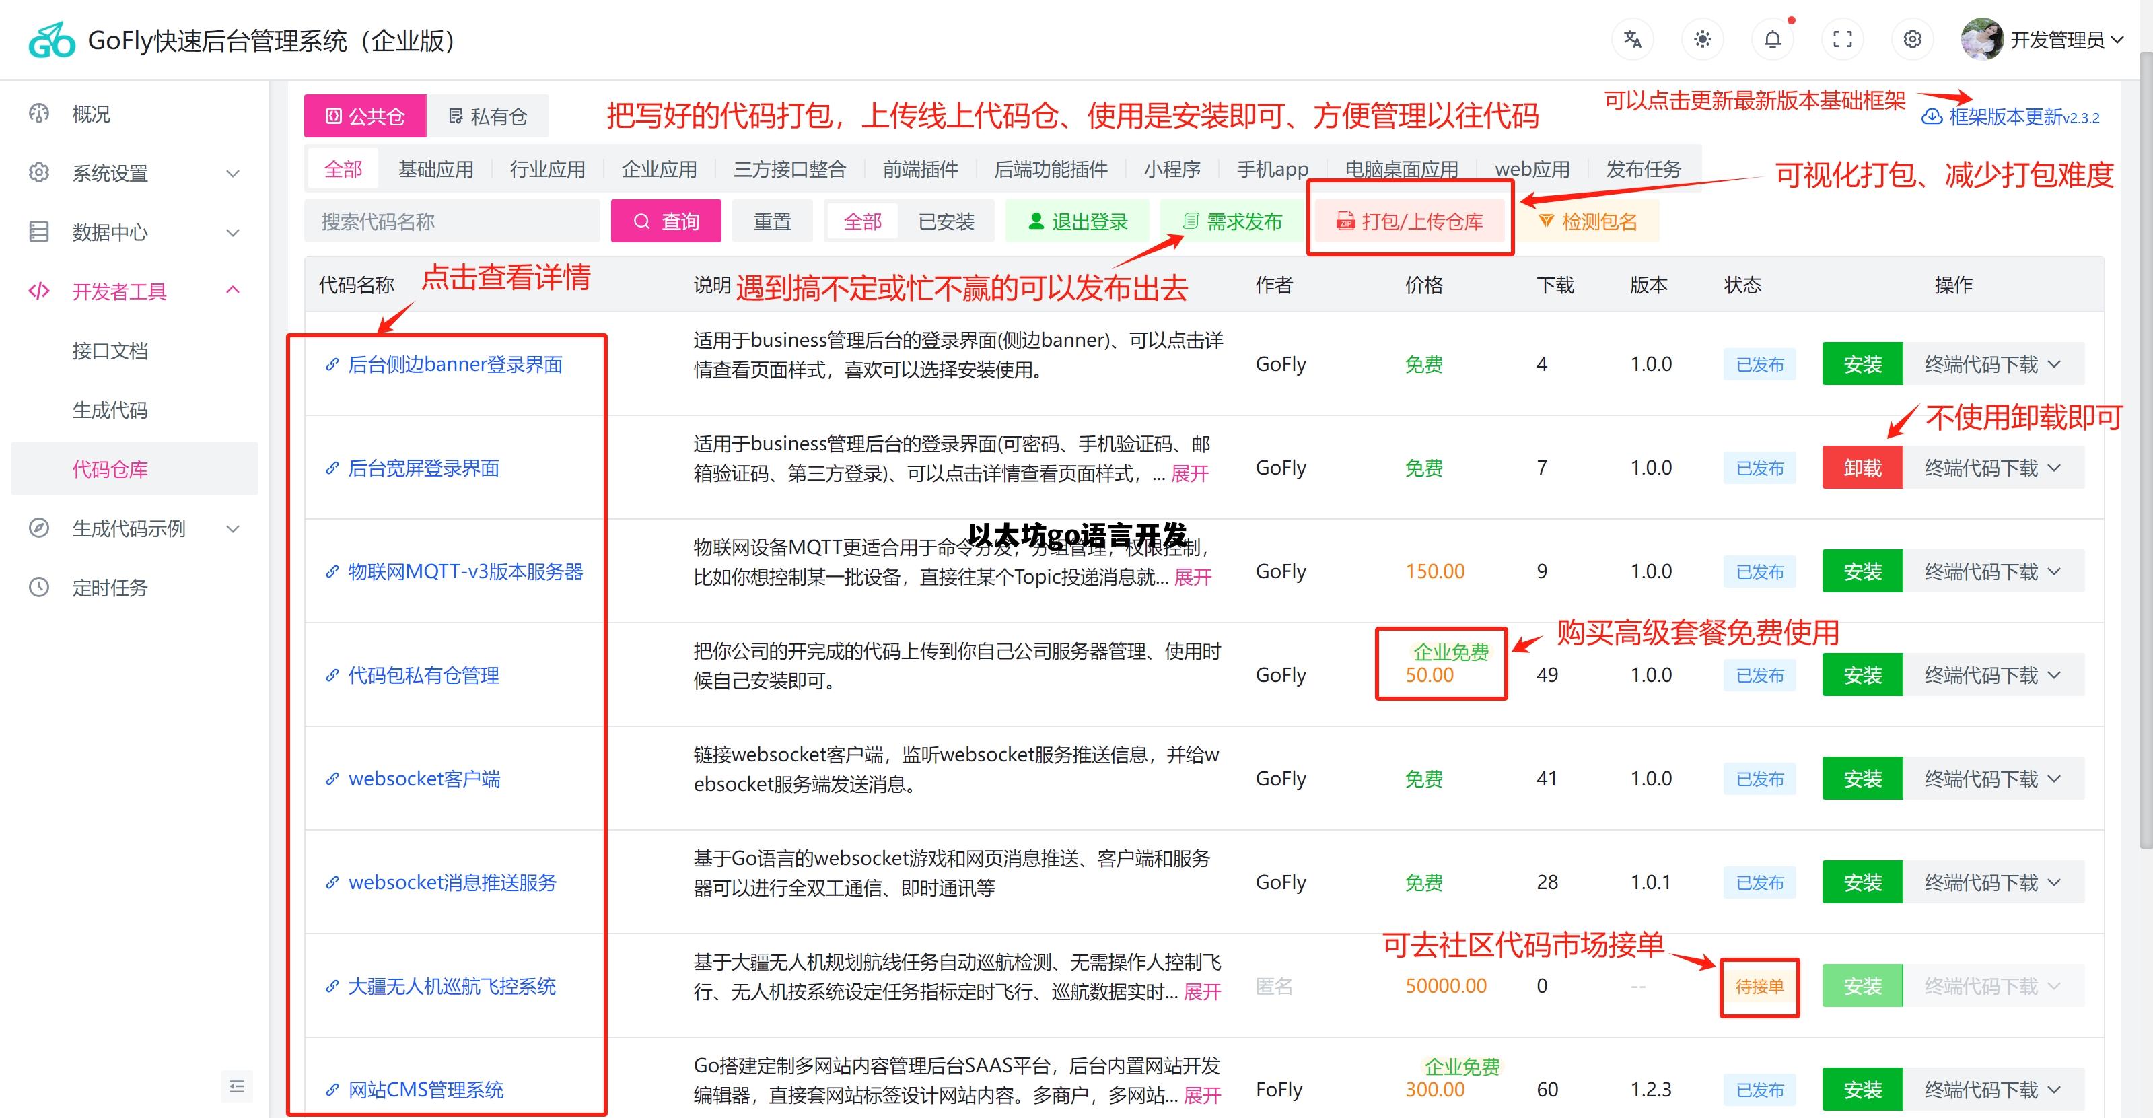Click link icon beside 网站CMS管理系统
Screen dimensions: 2153x1118
[332, 1090]
